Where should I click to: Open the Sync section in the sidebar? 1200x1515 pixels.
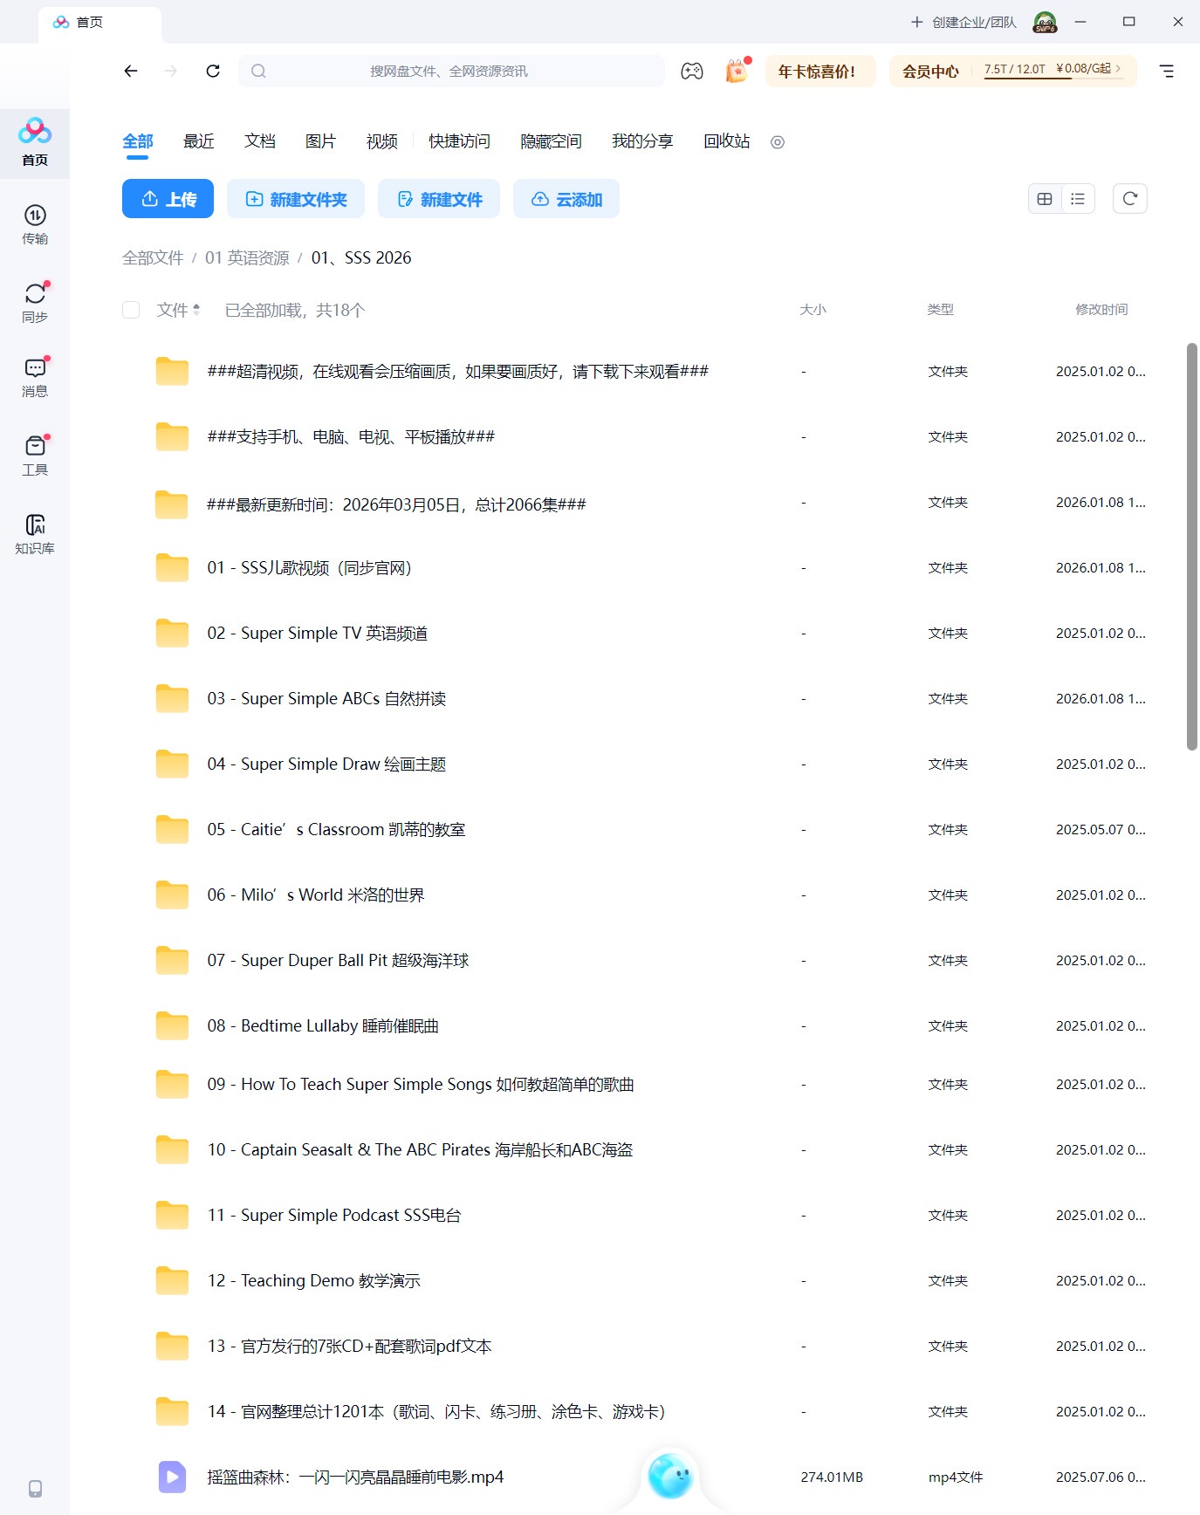click(35, 302)
